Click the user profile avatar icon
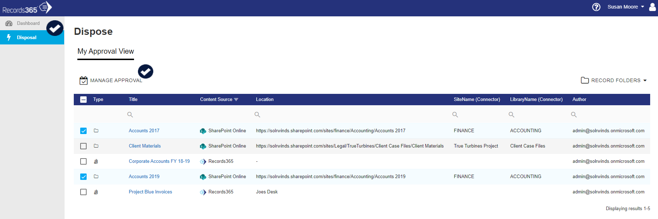 (x=652, y=7)
